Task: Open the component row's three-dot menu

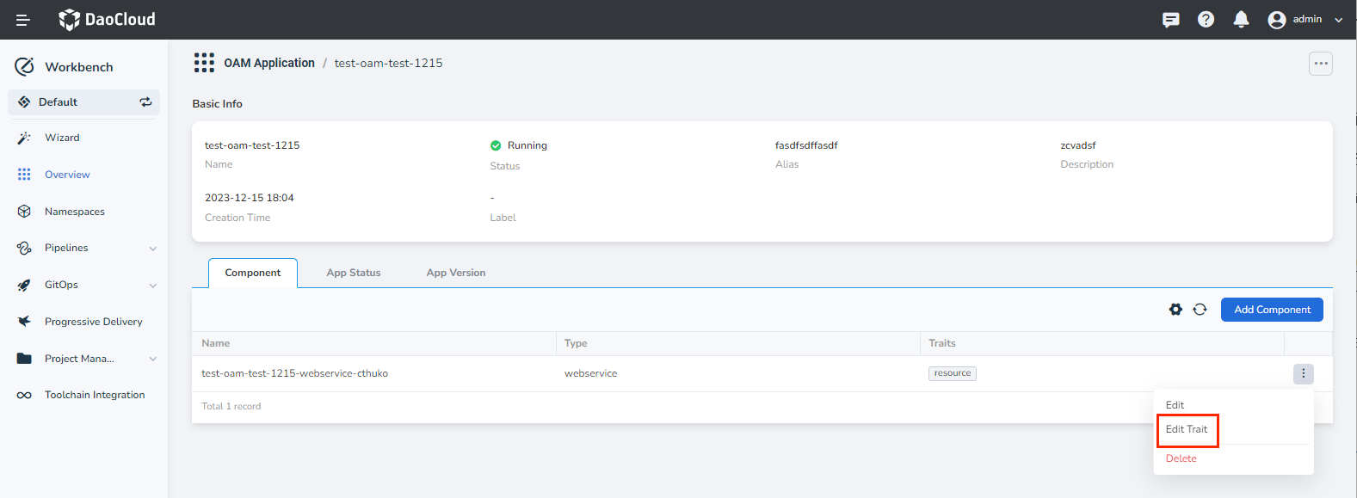Action: (1303, 373)
